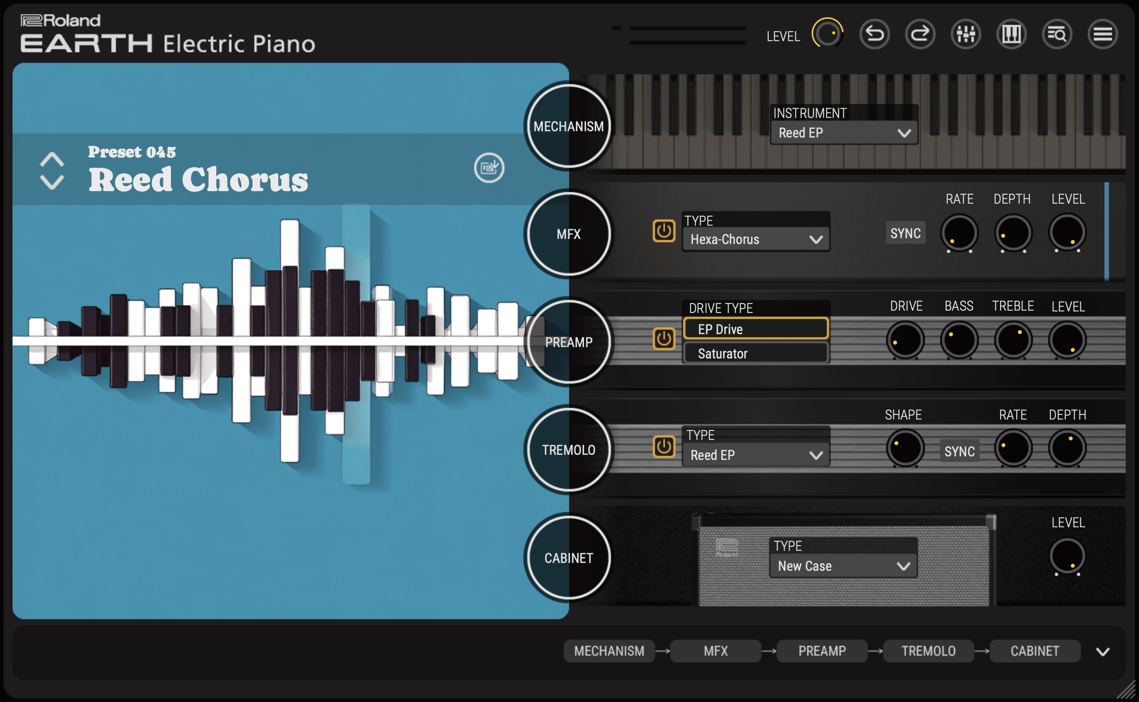Click TREMOLO block in signal chain

928,651
